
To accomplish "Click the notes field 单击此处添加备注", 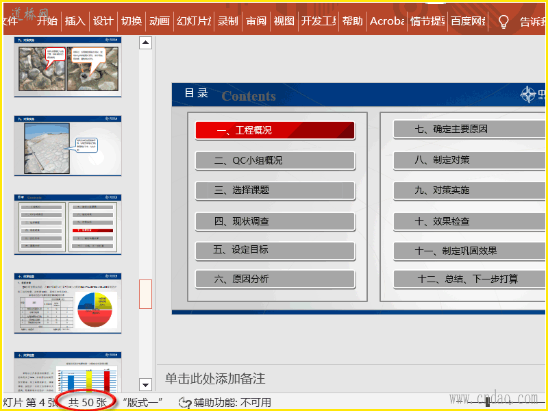I will 215,379.
